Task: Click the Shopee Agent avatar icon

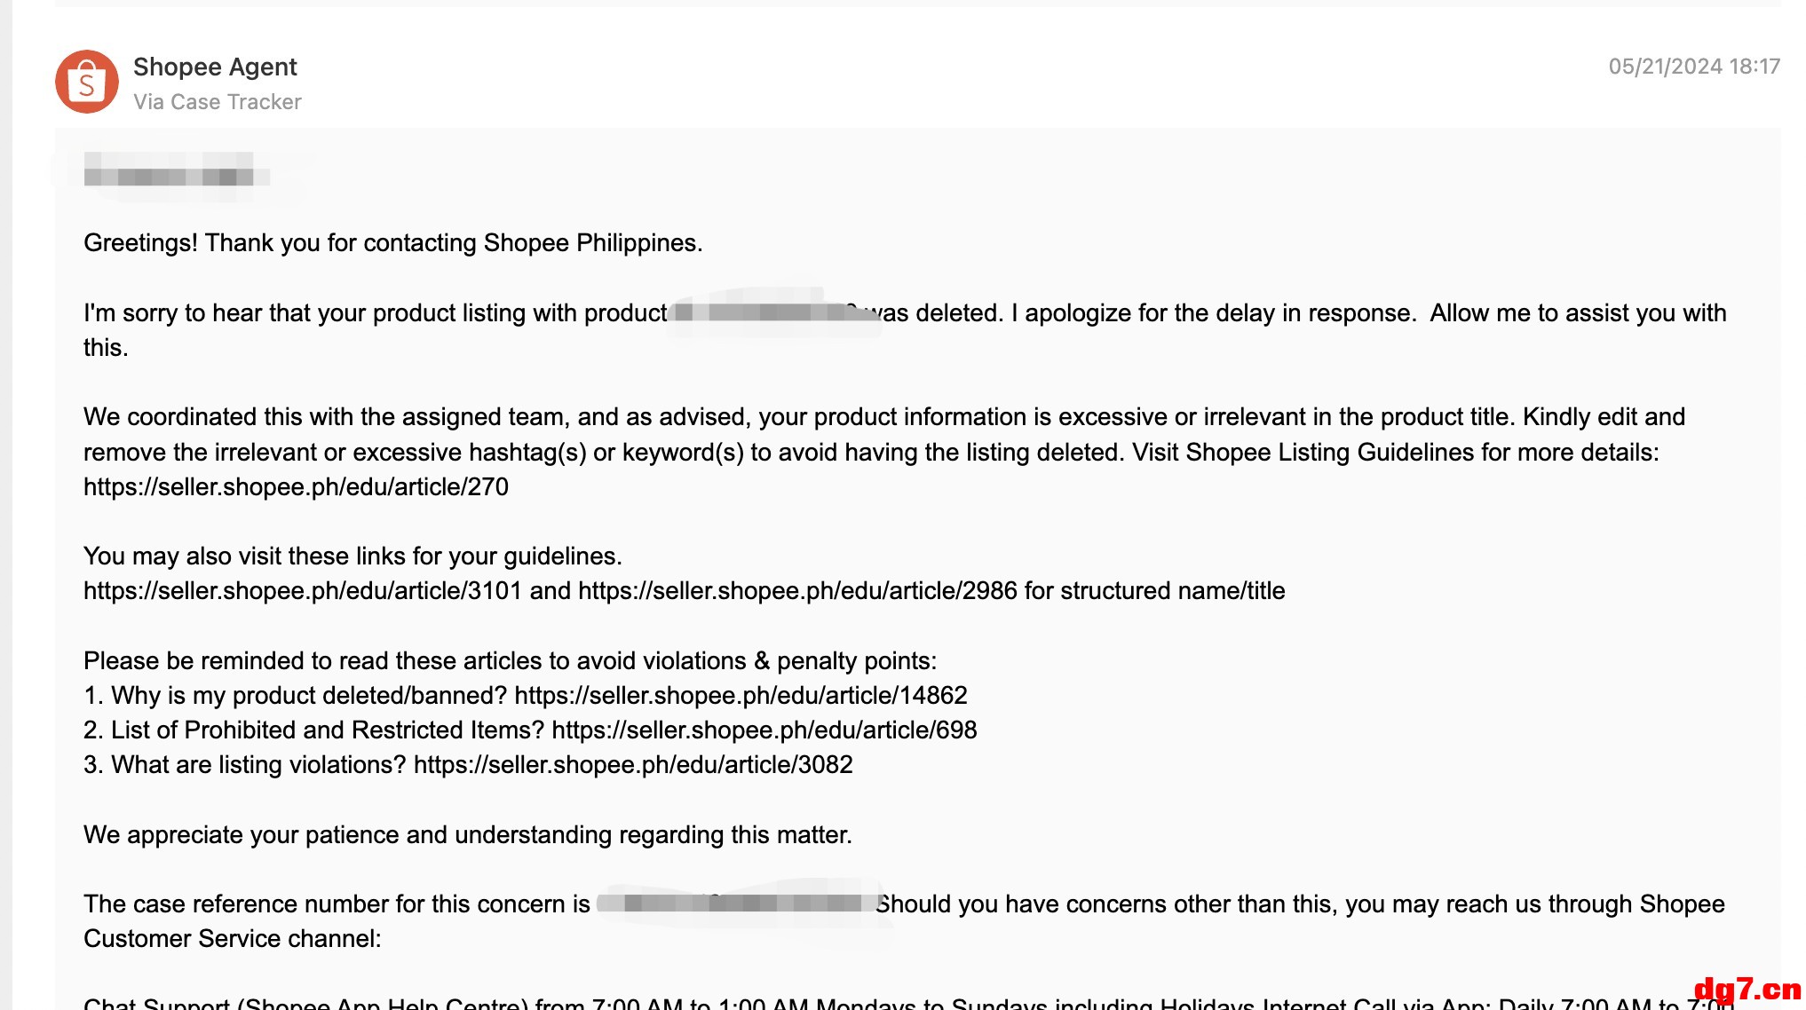Action: click(x=87, y=82)
